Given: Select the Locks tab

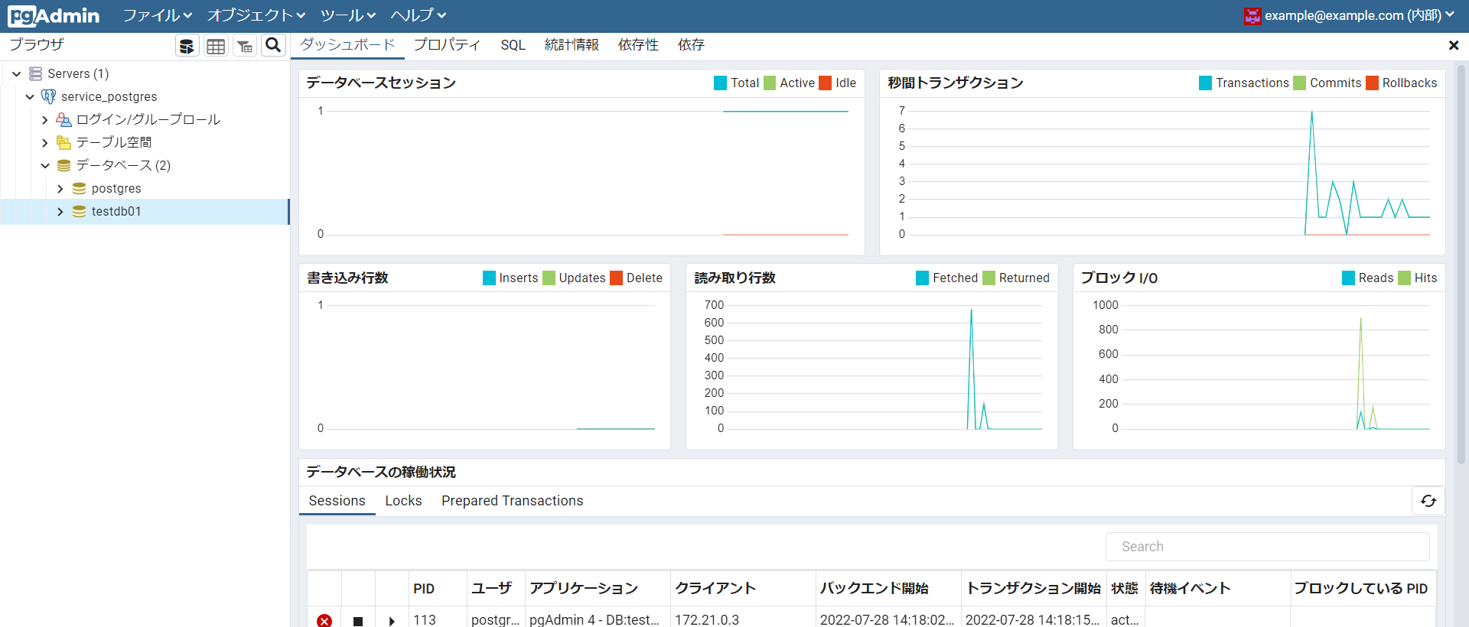Looking at the screenshot, I should pos(403,501).
